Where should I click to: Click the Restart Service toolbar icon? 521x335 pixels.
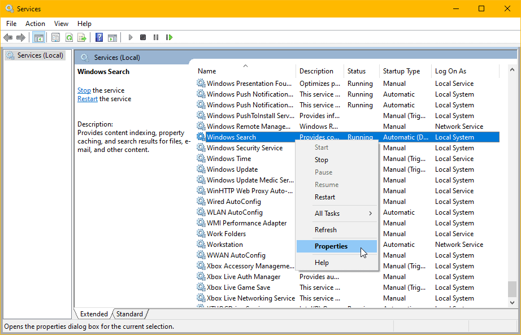tap(169, 37)
